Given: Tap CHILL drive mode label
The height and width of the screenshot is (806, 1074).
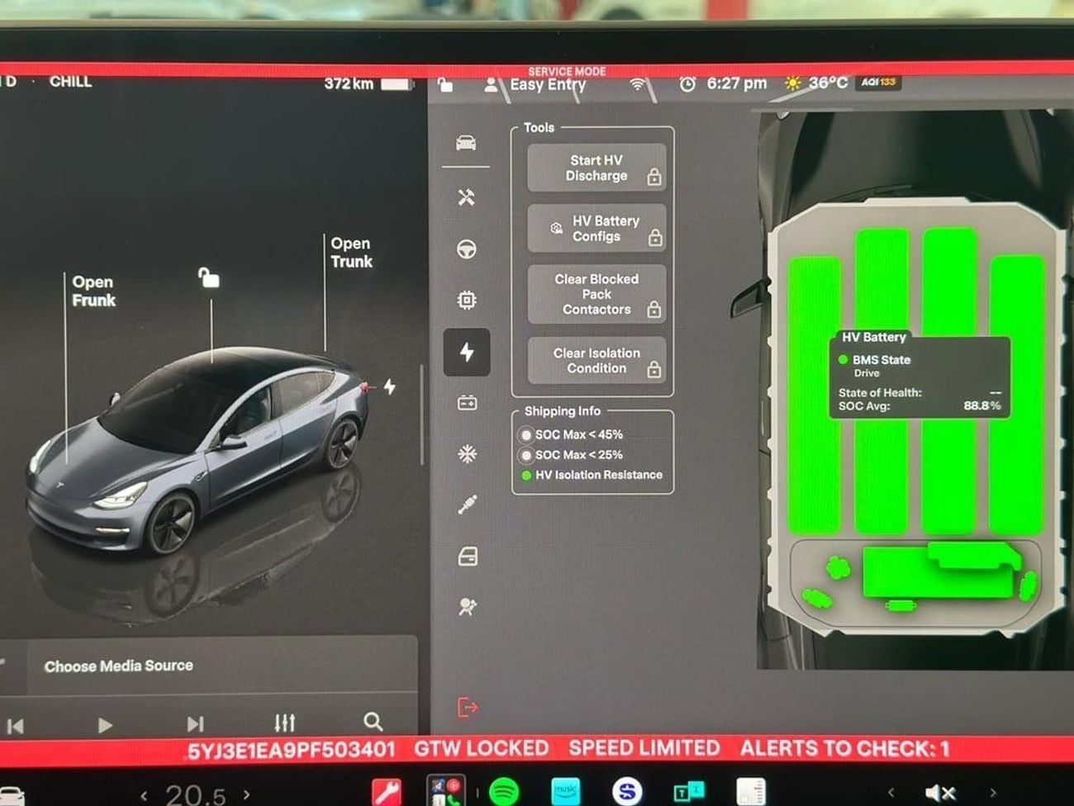Looking at the screenshot, I should pos(70,82).
